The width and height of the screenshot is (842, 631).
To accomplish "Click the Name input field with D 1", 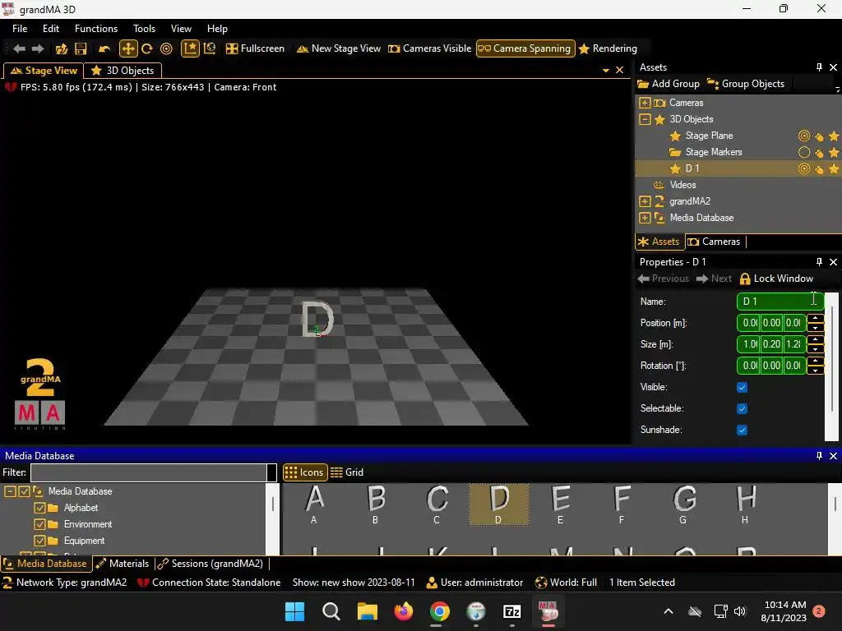I will click(x=780, y=302).
